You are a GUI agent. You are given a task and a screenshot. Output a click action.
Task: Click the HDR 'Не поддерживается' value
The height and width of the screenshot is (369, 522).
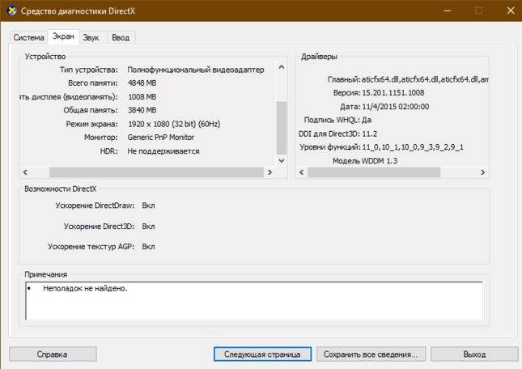[163, 151]
